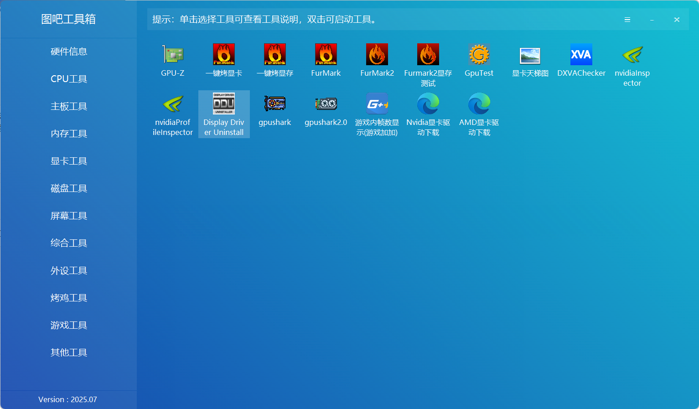
Task: Select the 一键烤显卡 FurMark icon
Action: pyautogui.click(x=224, y=55)
